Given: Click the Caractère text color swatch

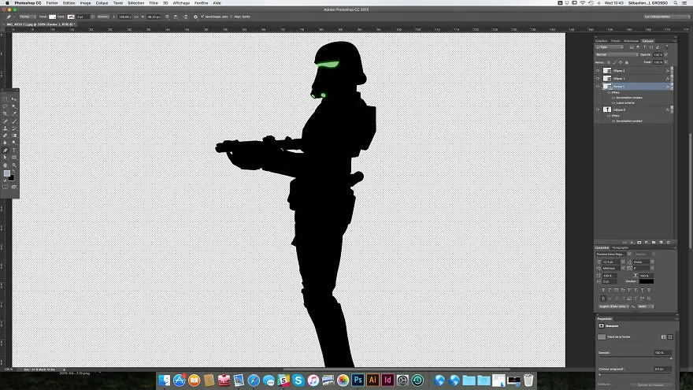Looking at the screenshot, I should [x=647, y=281].
